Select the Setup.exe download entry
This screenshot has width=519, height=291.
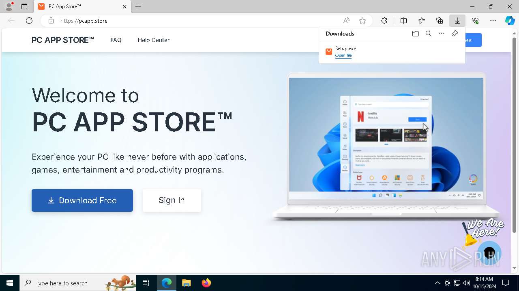[392, 52]
